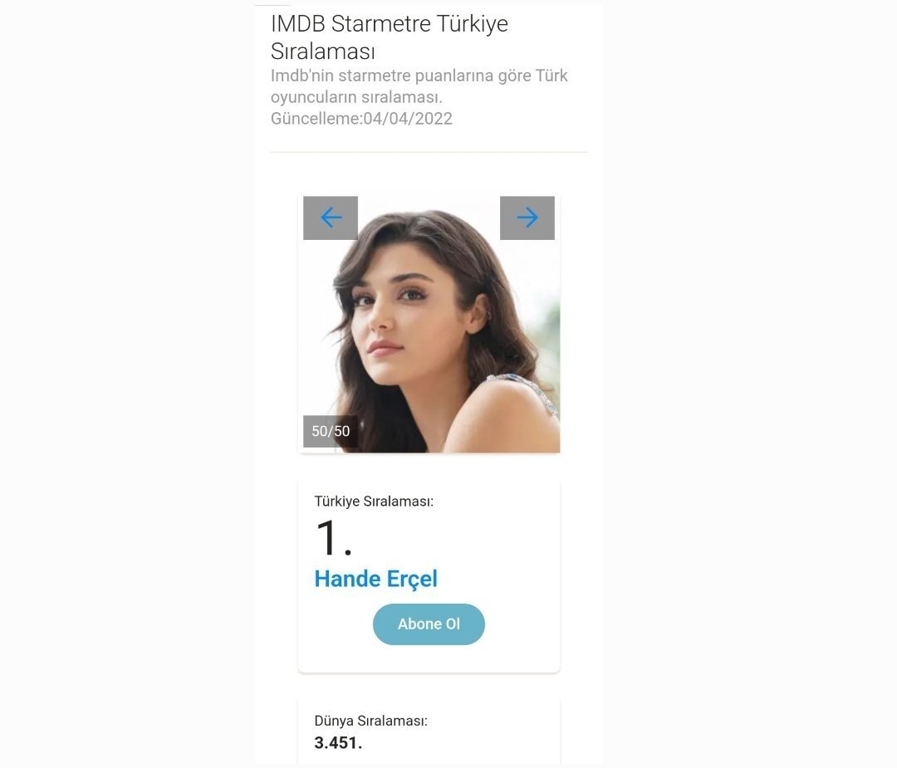Click the Türkiye Sıralaması label

pos(374,501)
